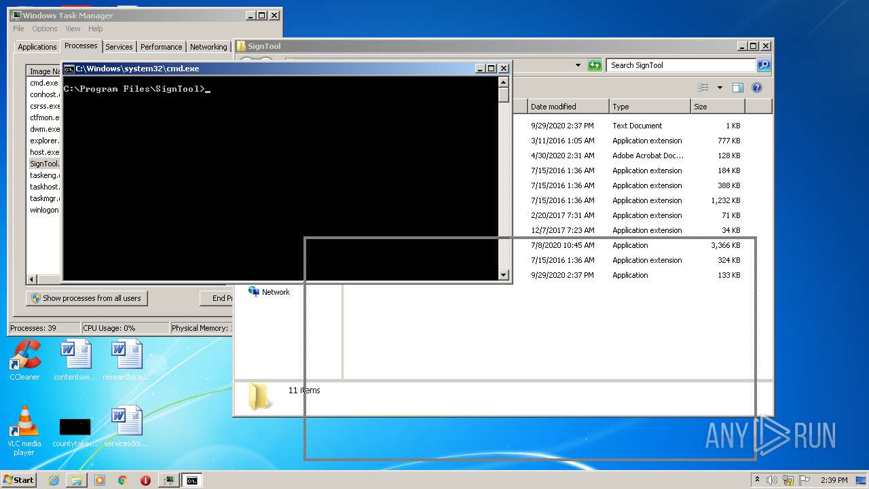Open Explorer help via blue question icon
Viewport: 869px width, 489px height.
[x=757, y=88]
